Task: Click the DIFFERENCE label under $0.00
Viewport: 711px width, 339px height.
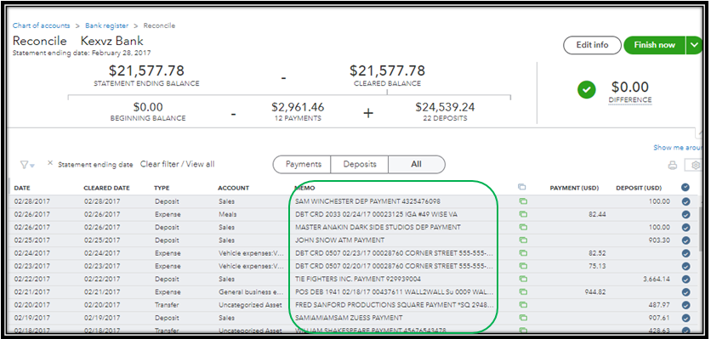Action: click(x=630, y=100)
